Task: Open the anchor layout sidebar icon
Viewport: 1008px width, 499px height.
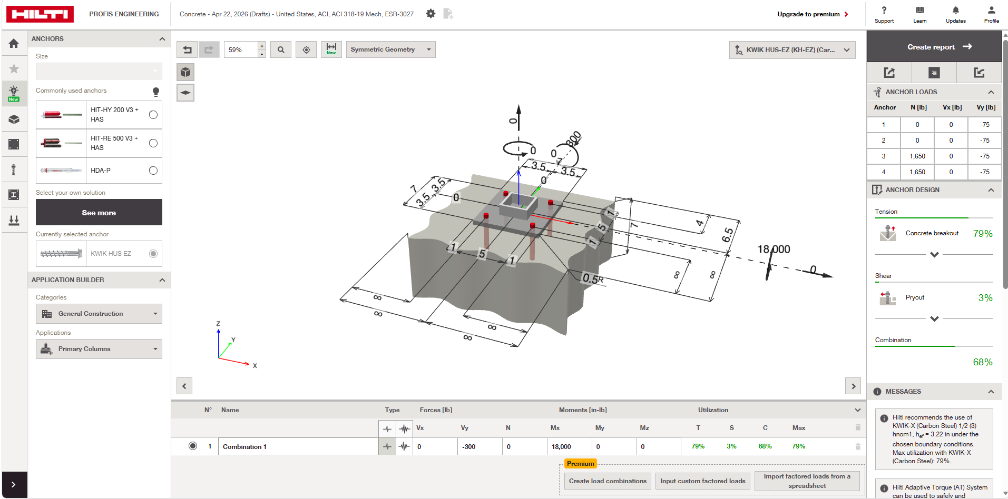Action: tap(14, 169)
